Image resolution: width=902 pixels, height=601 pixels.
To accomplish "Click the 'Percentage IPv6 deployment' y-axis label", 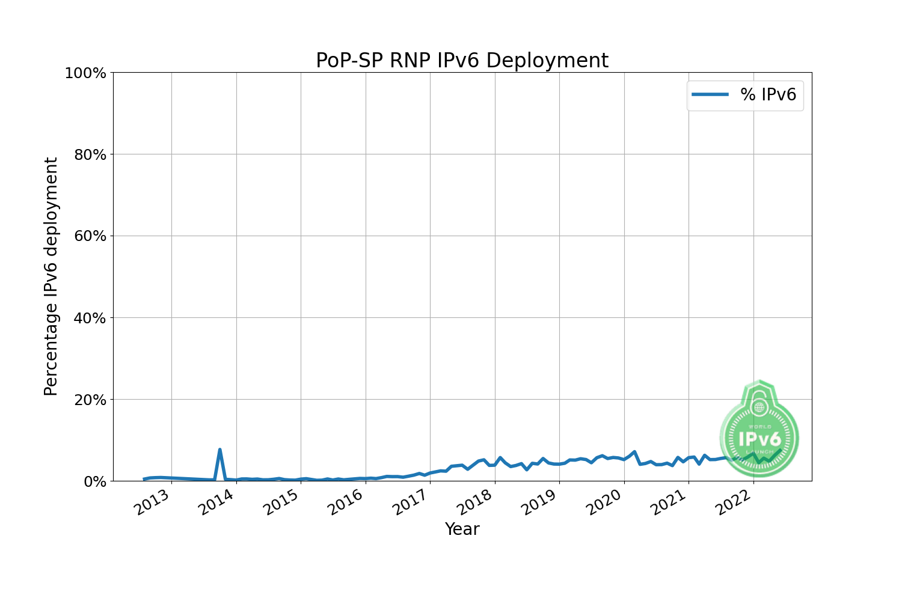I will pos(51,276).
